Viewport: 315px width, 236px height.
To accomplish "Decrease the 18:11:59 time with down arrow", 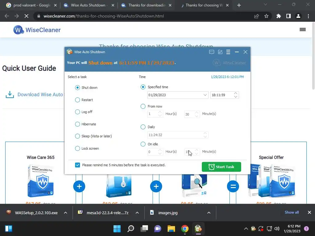I will [236, 97].
